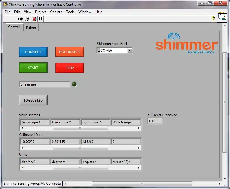Click Calibrated Data scrollbar left arrow
This screenshot has height=189, width=230.
22,148
